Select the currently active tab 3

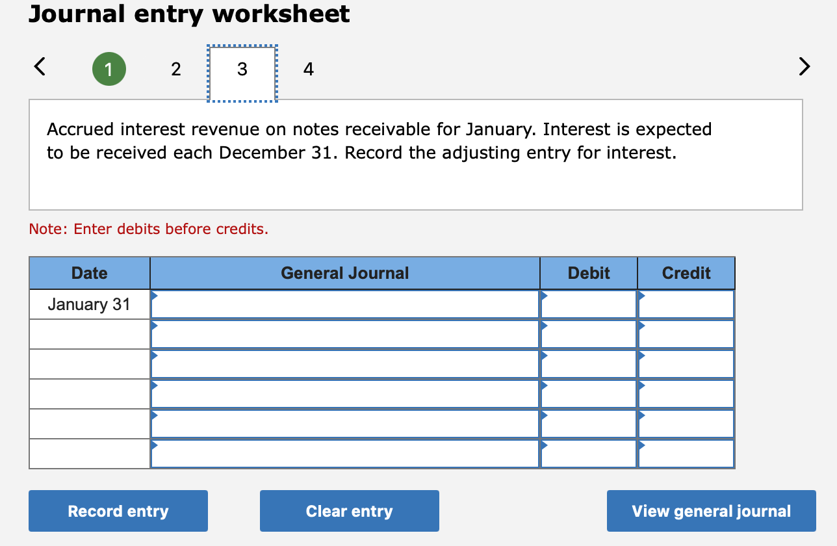[x=242, y=68]
